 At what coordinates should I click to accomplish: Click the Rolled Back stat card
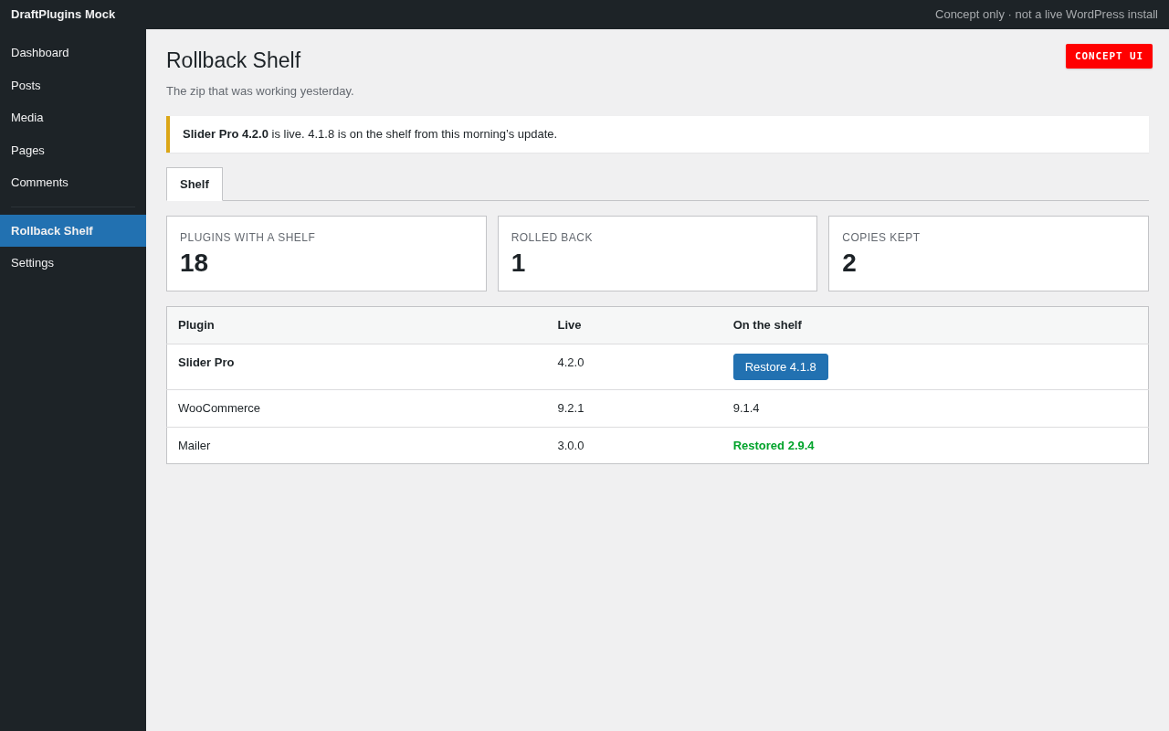click(x=658, y=254)
